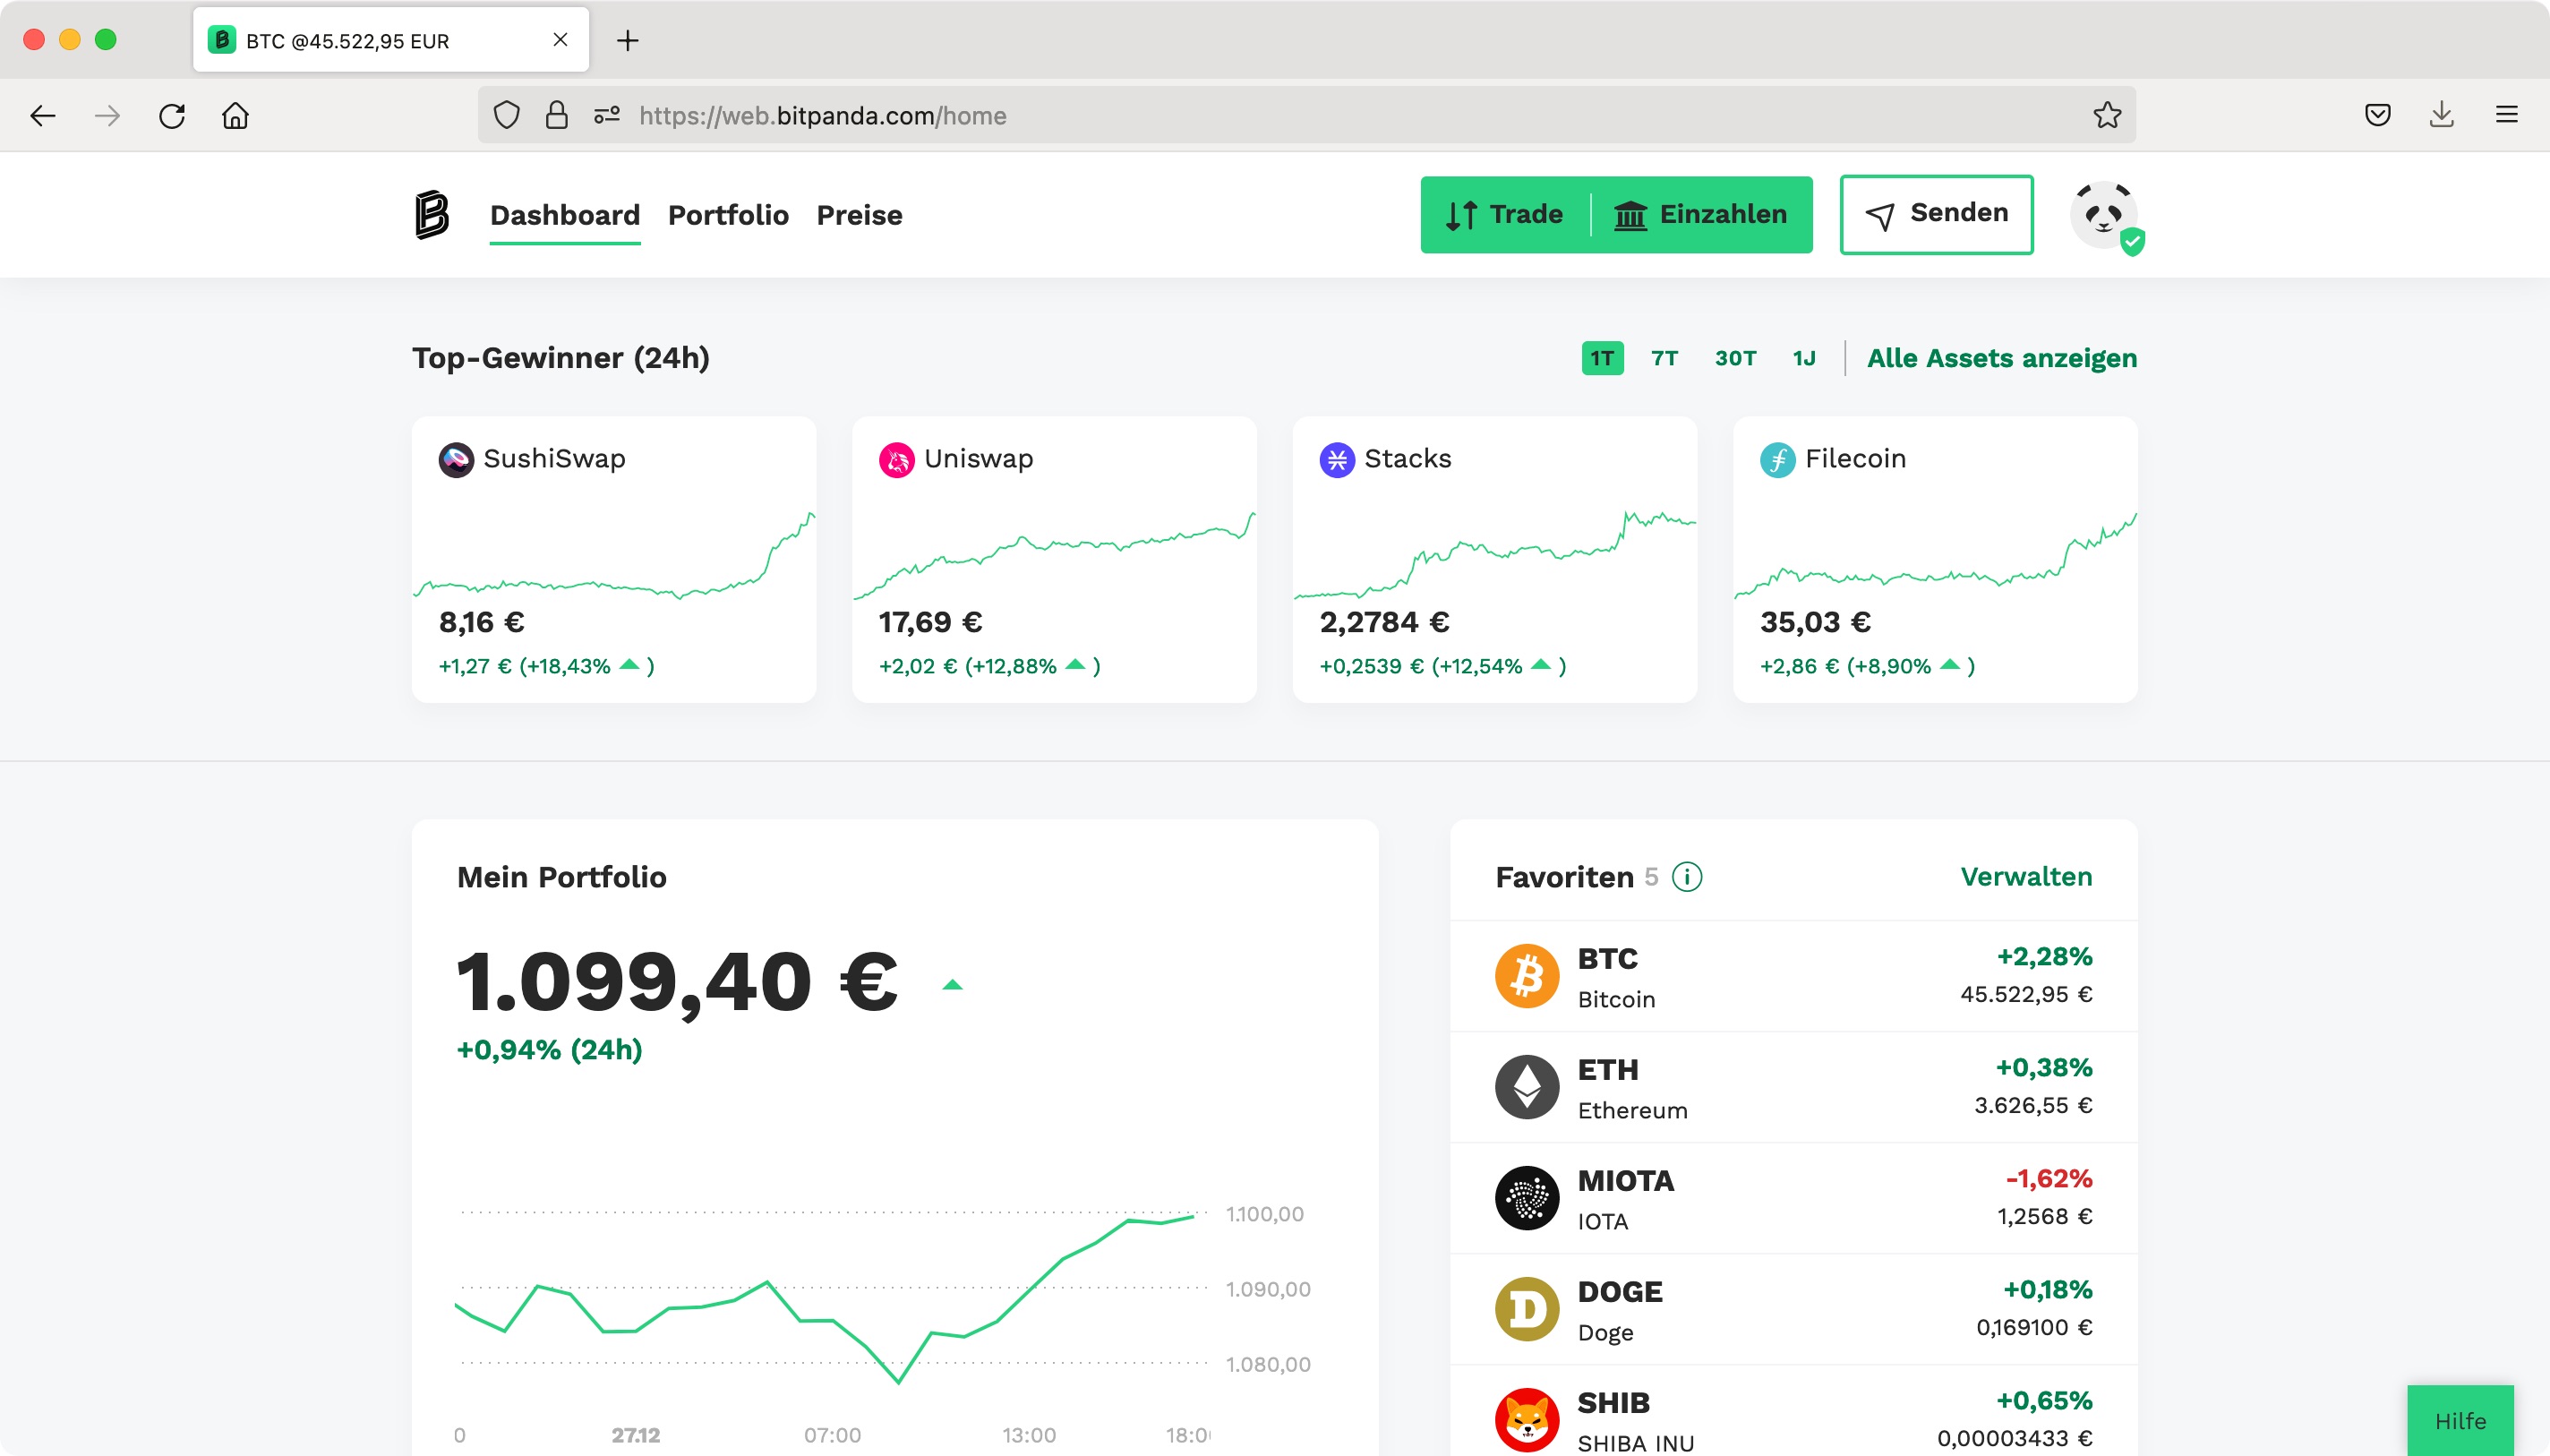
Task: Select the 1T timeframe toggle
Action: pos(1602,358)
